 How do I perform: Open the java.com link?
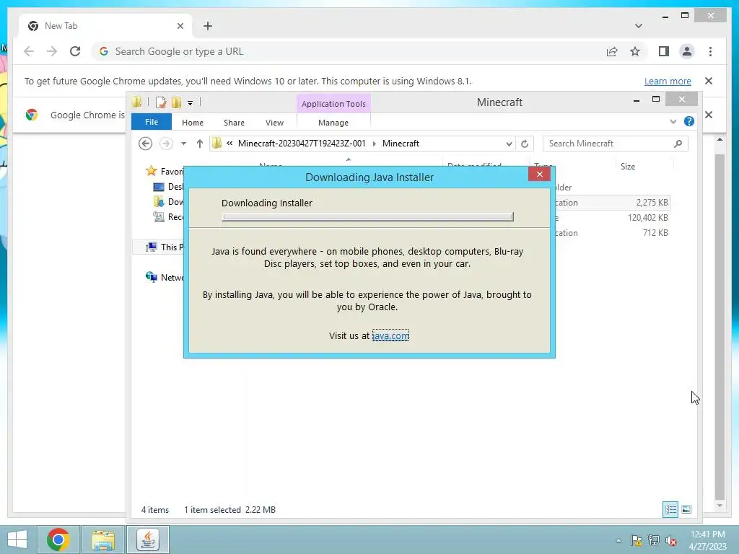pos(390,335)
